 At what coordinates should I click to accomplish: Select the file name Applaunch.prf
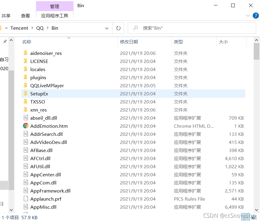coord(46,199)
